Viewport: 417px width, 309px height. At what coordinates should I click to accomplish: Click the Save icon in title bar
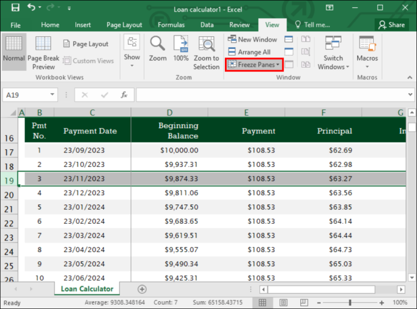(x=15, y=7)
